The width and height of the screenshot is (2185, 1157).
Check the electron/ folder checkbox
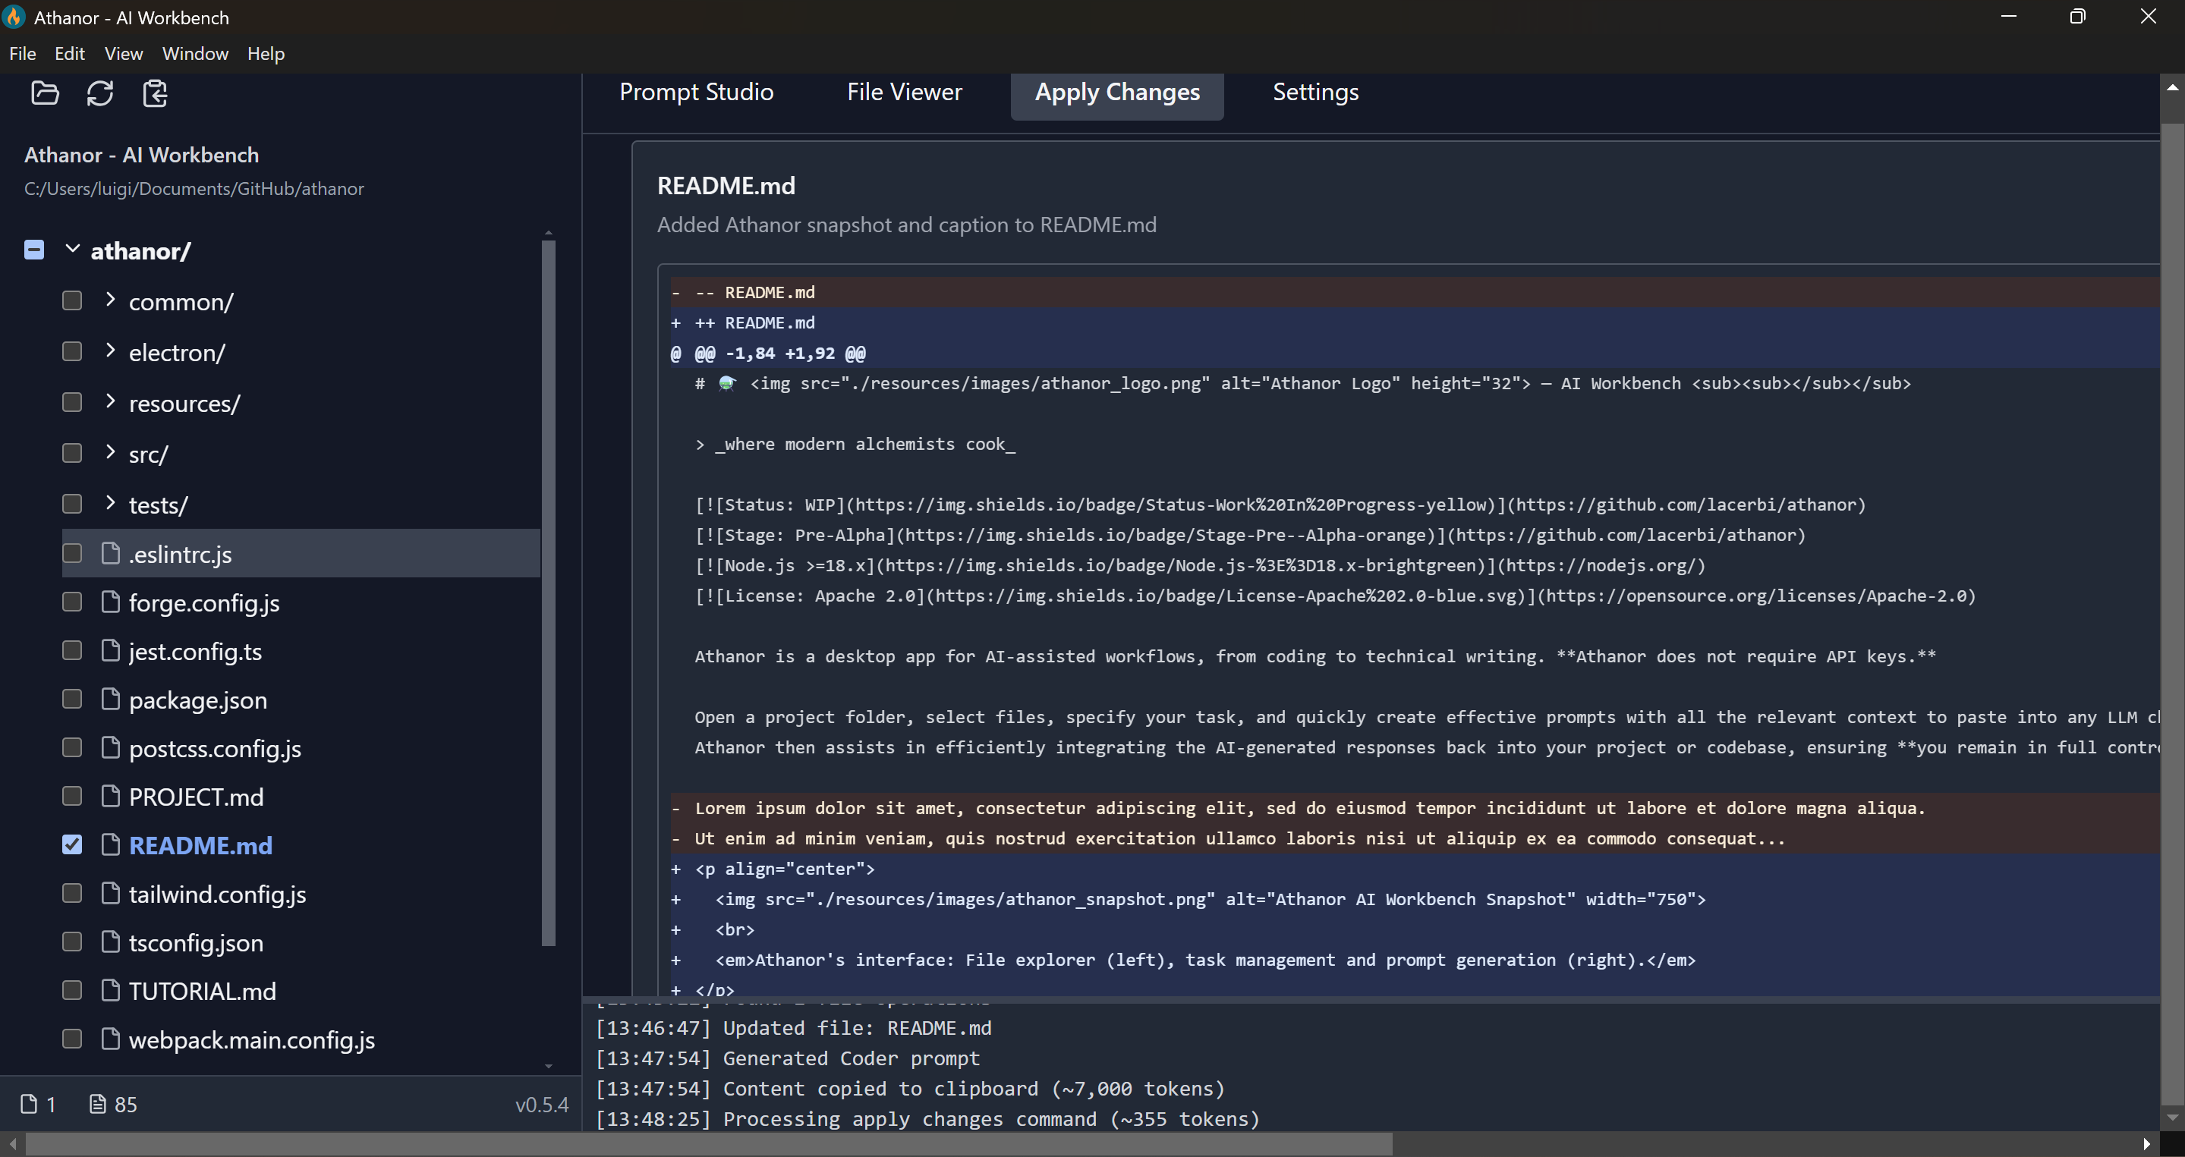72,351
